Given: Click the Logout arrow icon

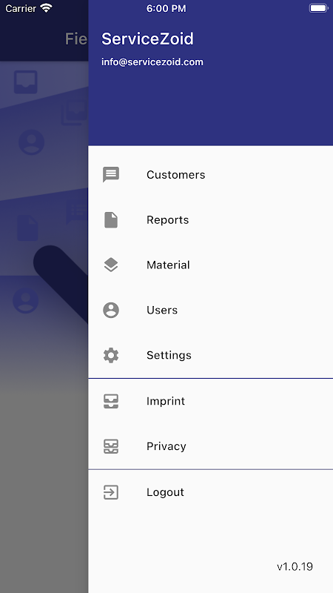Looking at the screenshot, I should 111,492.
